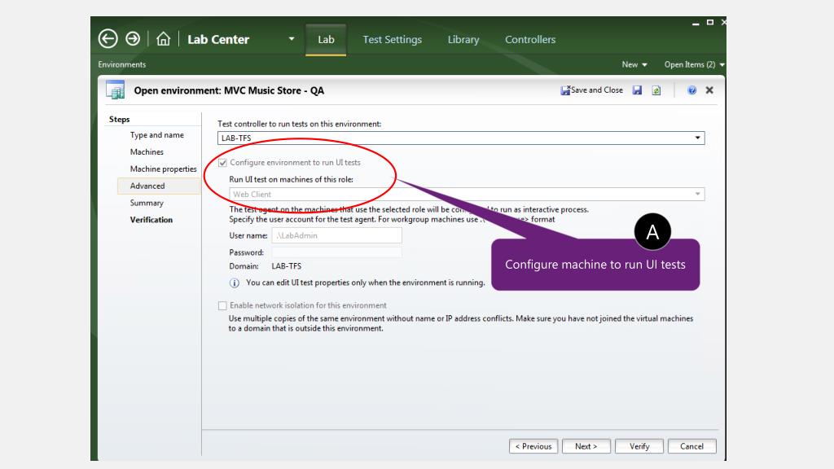Image resolution: width=834 pixels, height=469 pixels.
Task: Close the Open environment panel
Action: pos(709,90)
